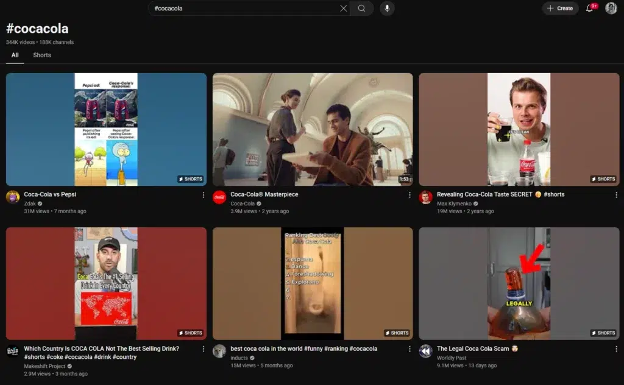624x385 pixels.
Task: Open more options for The Legal Coca Cola Scam
Action: coord(616,349)
